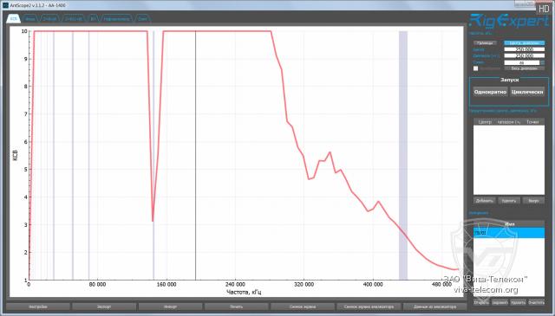Screen dimensions: 555x316
Task: Switch to the RL tab
Action: [x=93, y=18]
